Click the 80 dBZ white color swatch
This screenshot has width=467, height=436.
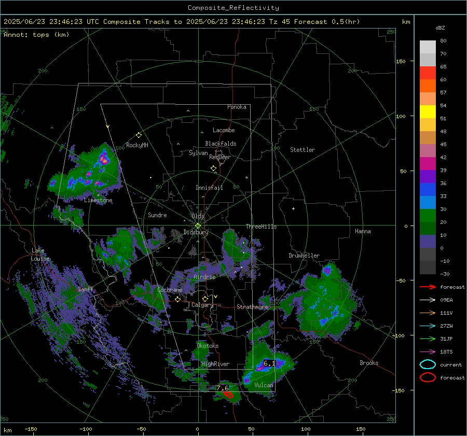(428, 47)
